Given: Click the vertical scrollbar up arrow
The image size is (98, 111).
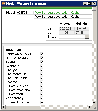Looking at the screenshot, I should (94, 9).
